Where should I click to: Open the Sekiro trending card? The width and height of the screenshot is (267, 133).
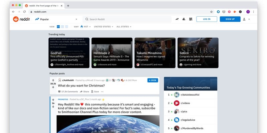[x=198, y=53]
